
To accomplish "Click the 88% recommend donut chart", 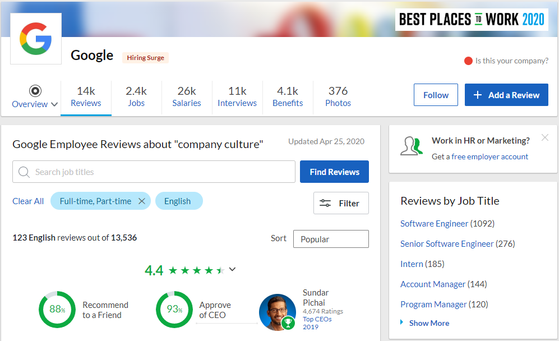I will coord(57,309).
